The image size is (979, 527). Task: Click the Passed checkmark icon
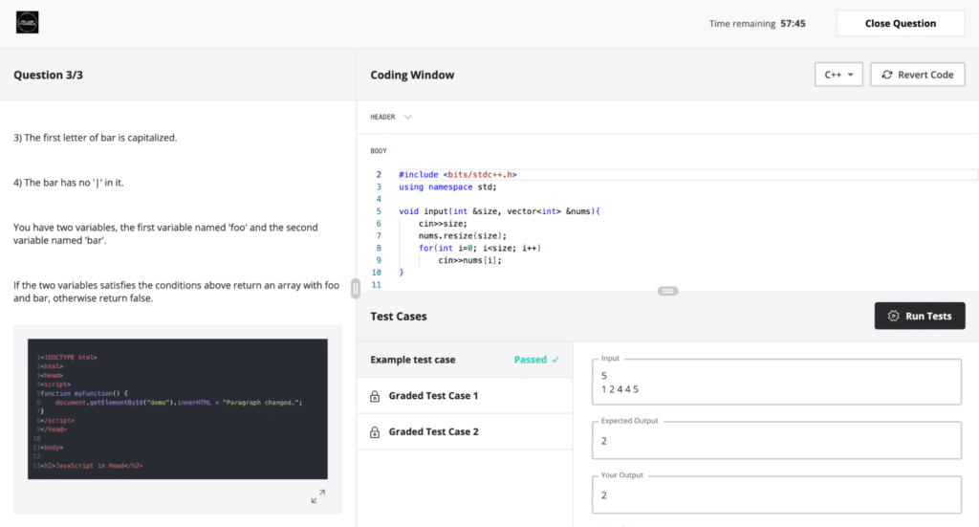[x=555, y=360]
